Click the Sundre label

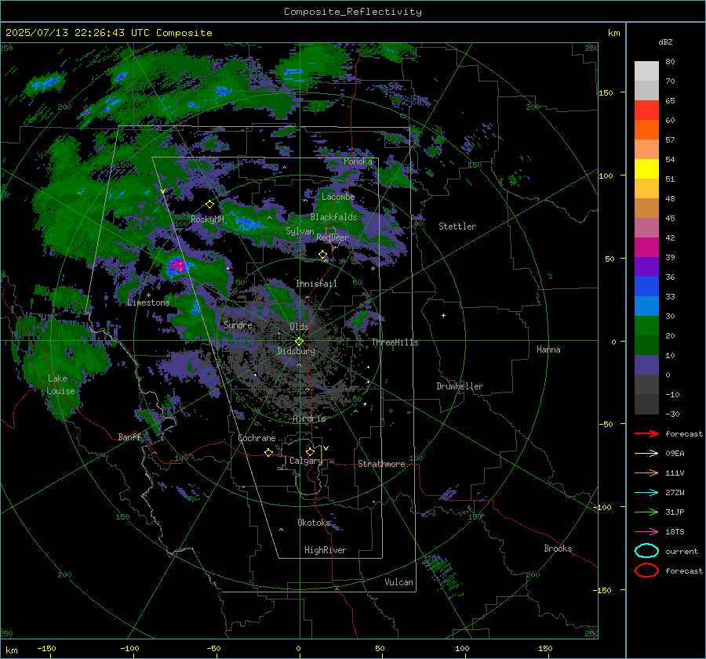(238, 324)
